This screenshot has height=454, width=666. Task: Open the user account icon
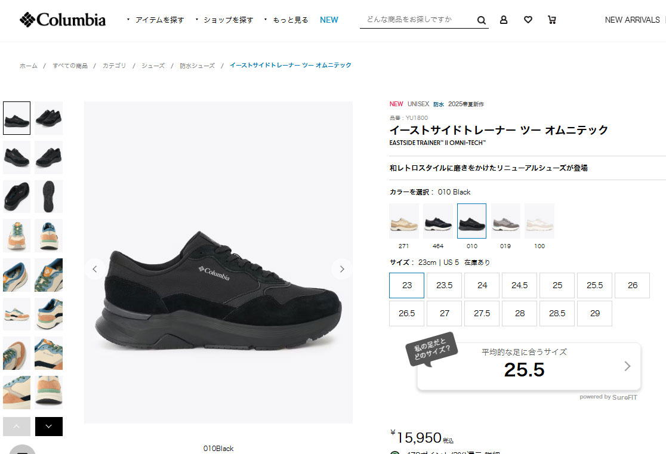click(503, 20)
